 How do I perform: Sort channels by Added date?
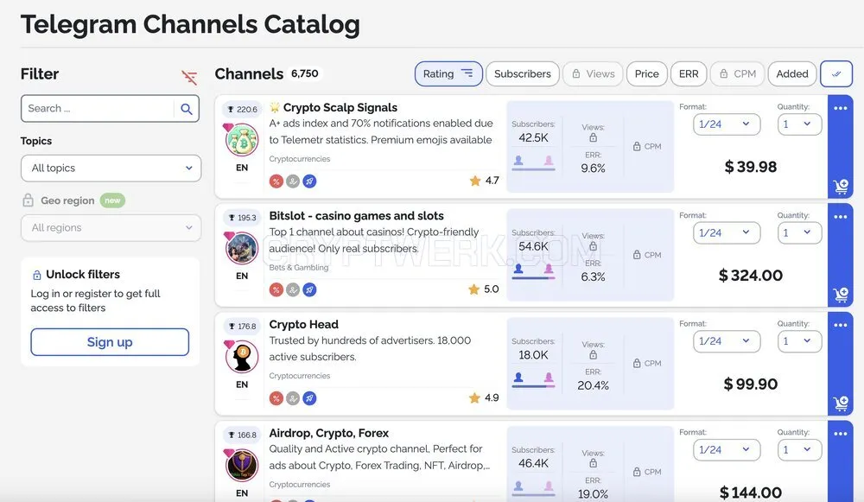[x=791, y=73]
